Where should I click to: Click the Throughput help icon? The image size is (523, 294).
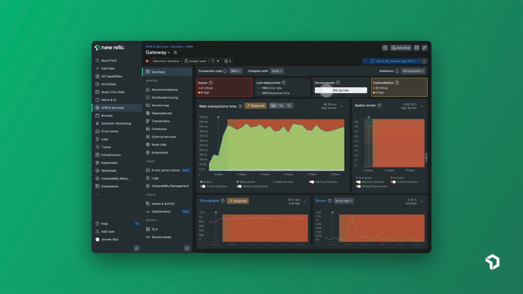point(223,201)
